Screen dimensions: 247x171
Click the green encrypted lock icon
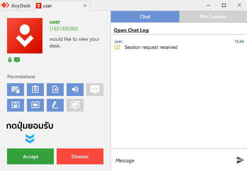[10, 60]
